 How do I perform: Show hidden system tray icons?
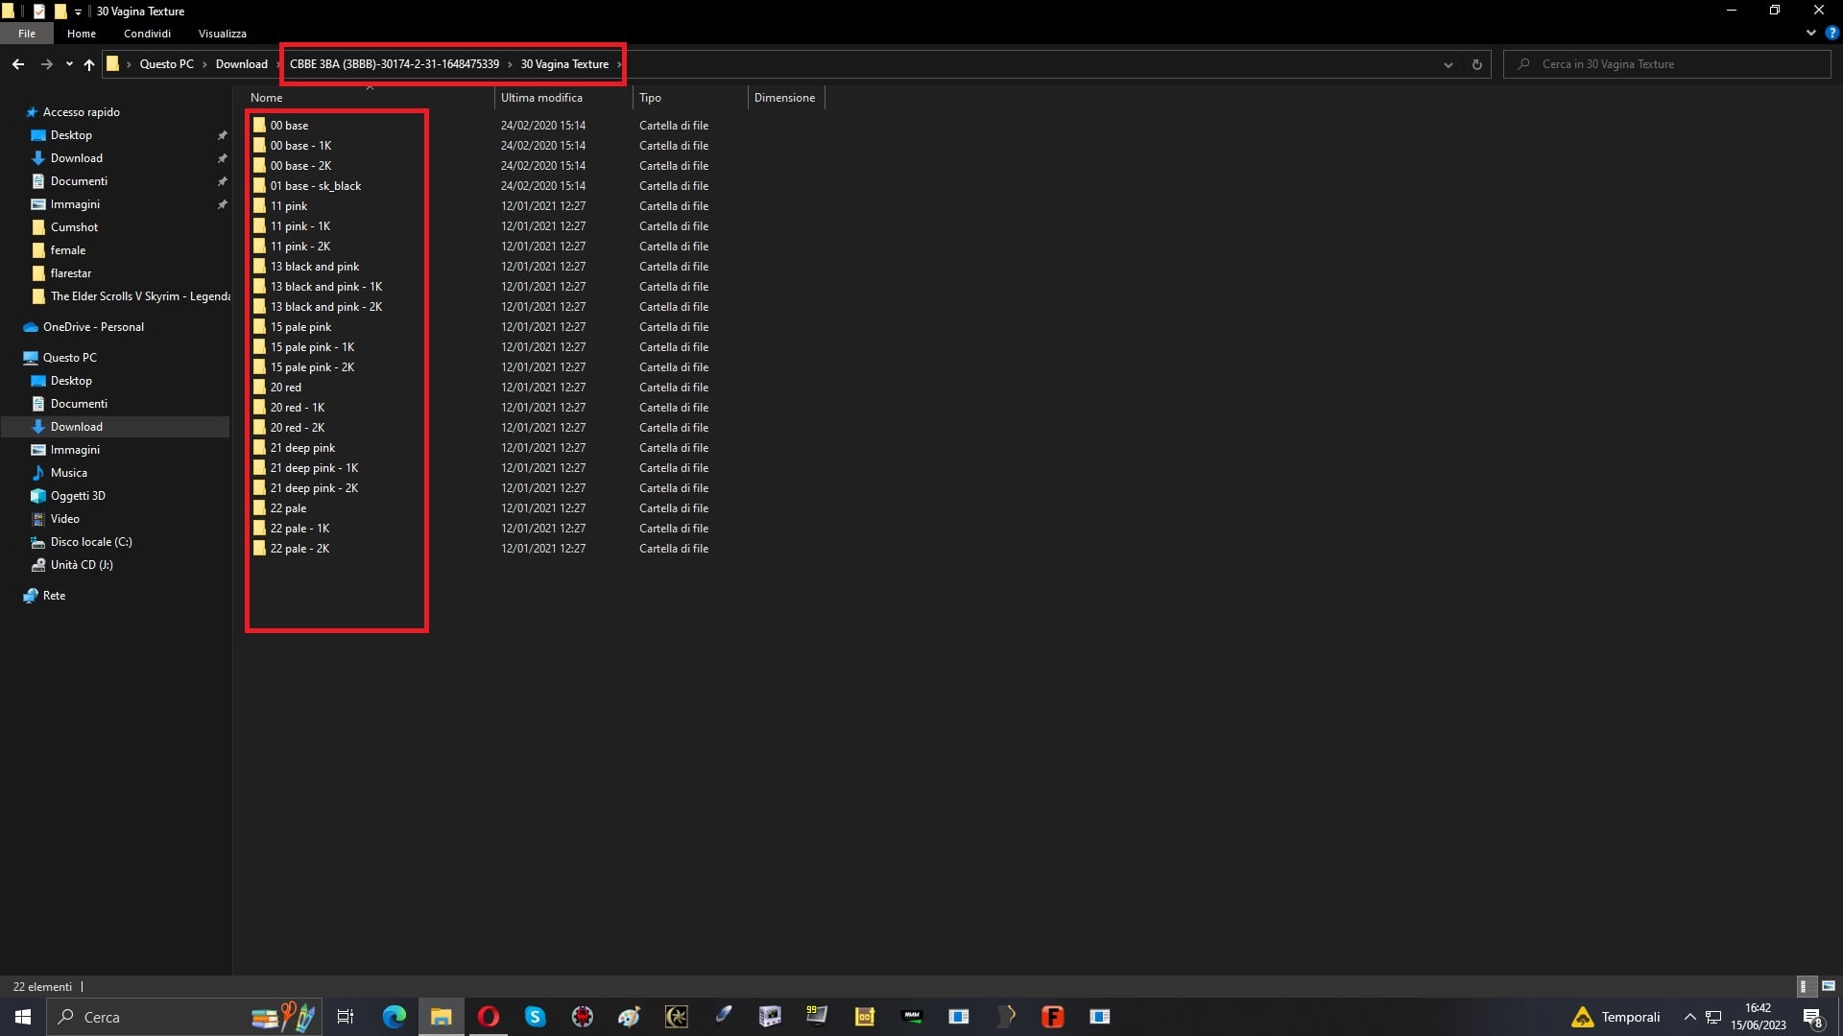coord(1689,1017)
